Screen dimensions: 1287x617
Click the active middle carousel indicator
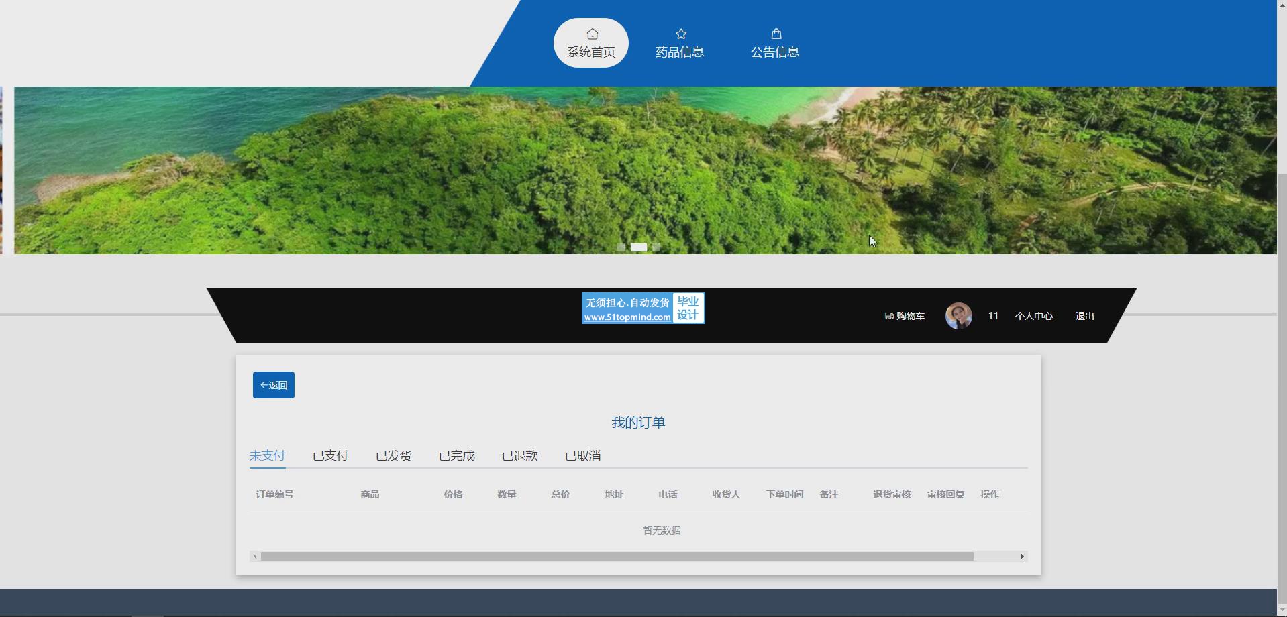point(639,247)
